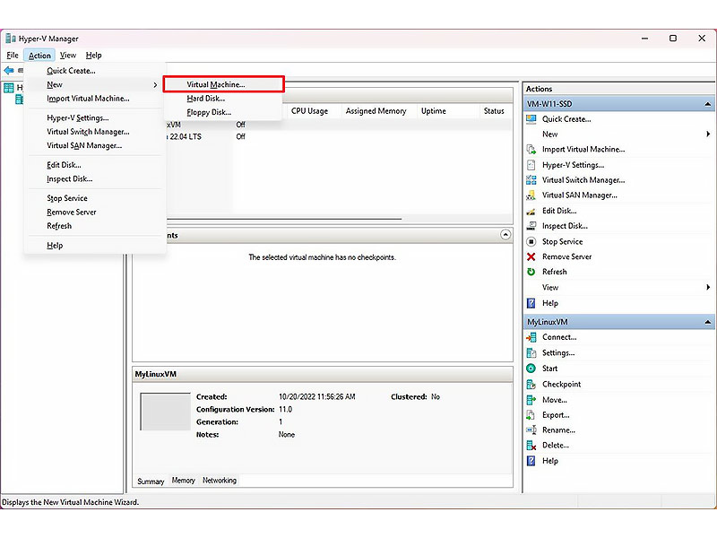Select Stop Service in Action menu

coord(95,198)
